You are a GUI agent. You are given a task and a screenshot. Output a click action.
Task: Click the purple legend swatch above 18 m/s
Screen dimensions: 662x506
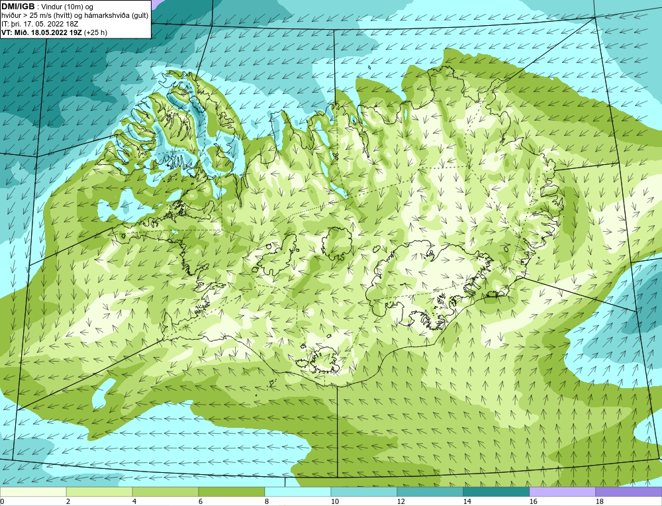(x=629, y=492)
